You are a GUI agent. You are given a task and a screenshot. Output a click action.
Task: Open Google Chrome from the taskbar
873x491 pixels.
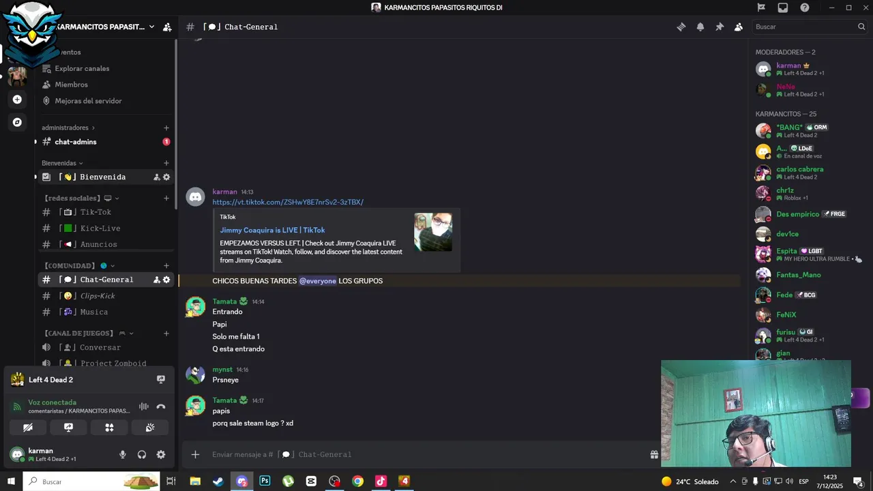(357, 481)
